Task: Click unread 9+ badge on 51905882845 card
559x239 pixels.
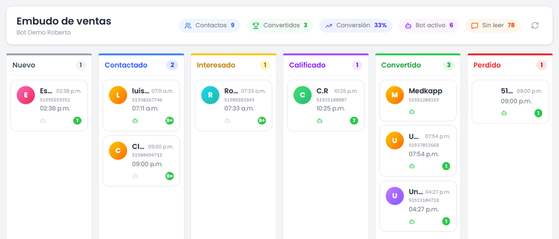Action: [x=262, y=121]
